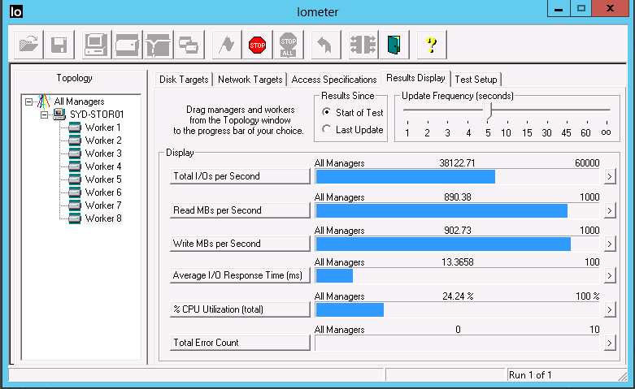Select Worker 8 in topology

click(95, 218)
